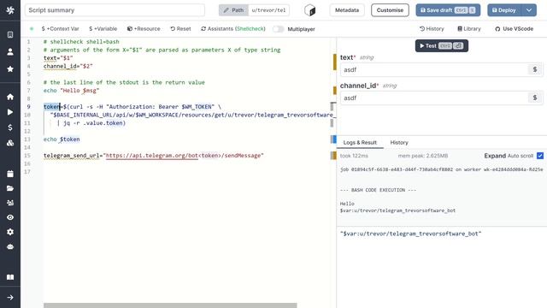Image resolution: width=547 pixels, height=308 pixels.
Task: Deploy the script with the Deploy button
Action: 504,10
